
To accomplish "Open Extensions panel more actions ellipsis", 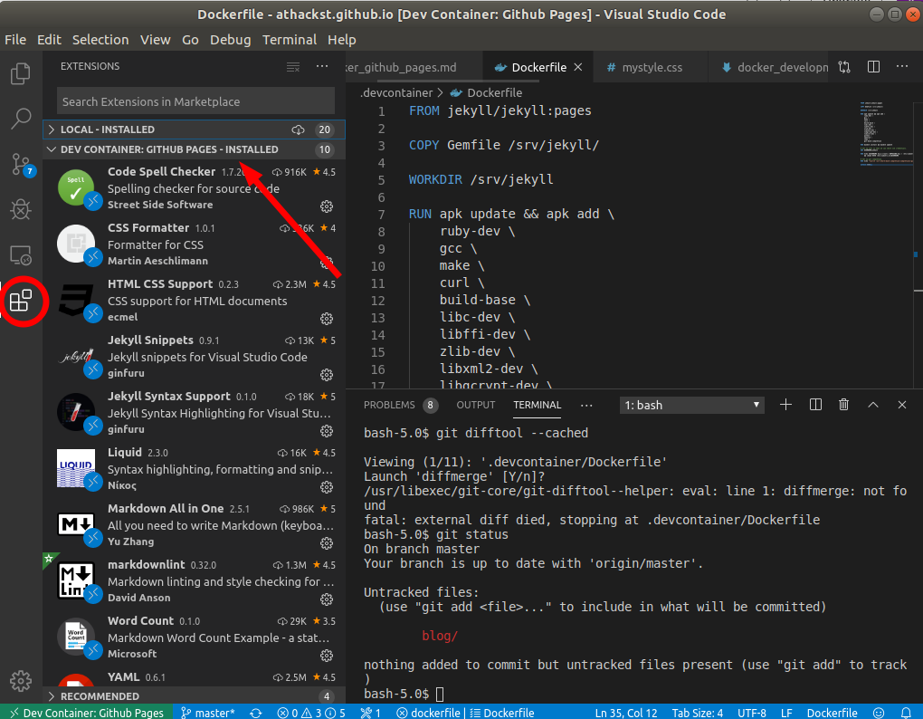I will pyautogui.click(x=322, y=66).
